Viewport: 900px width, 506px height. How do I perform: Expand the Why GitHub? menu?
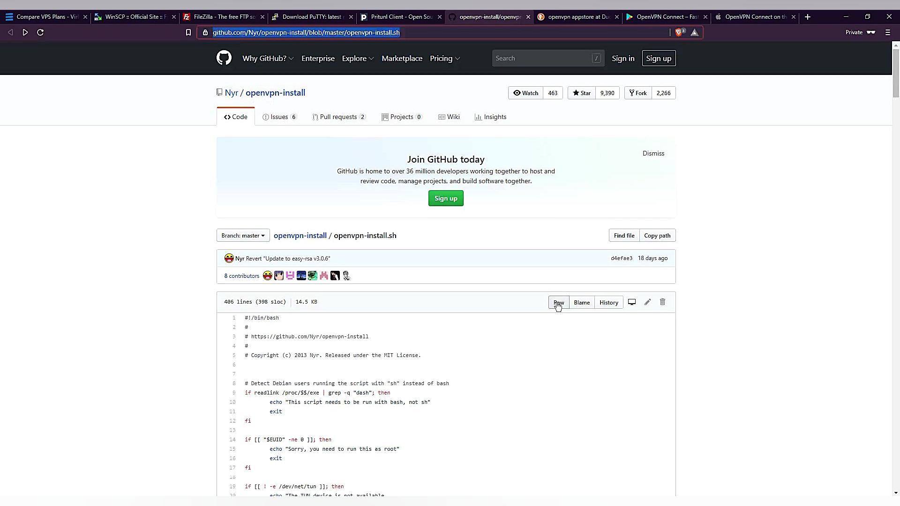point(268,59)
